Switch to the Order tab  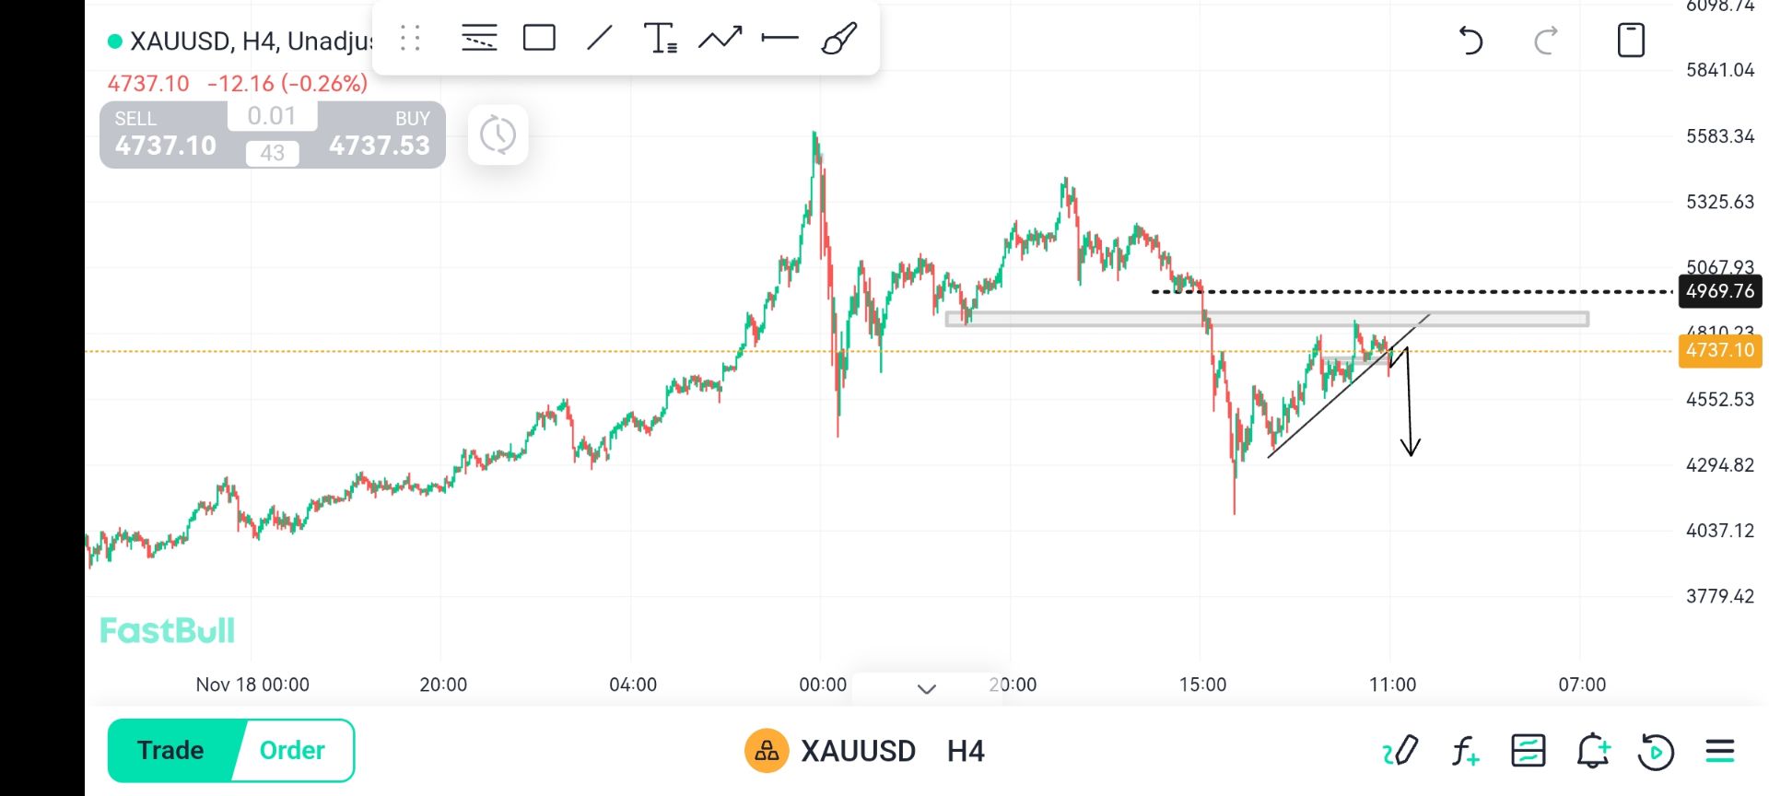292,750
